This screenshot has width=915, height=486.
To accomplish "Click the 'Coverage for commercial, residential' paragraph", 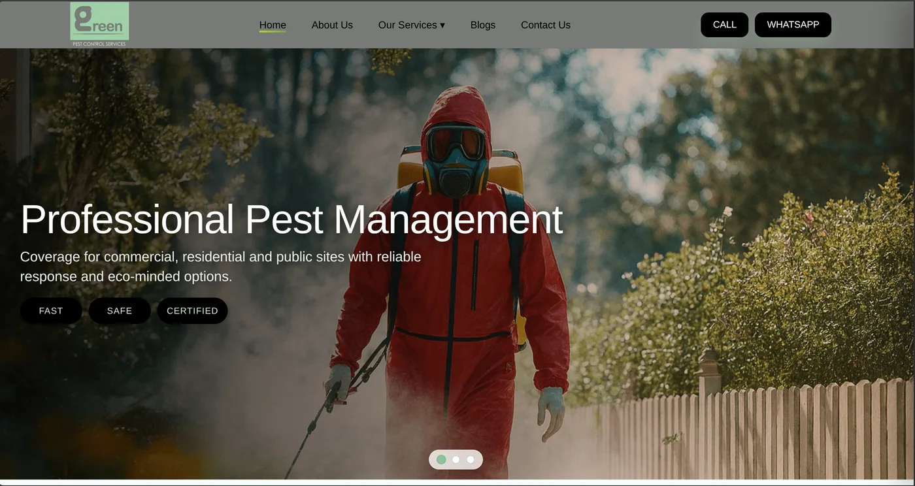I will tap(221, 267).
